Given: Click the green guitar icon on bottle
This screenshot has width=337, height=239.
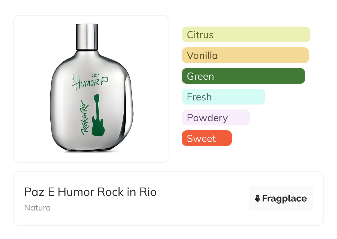Looking at the screenshot, I should coord(97,116).
